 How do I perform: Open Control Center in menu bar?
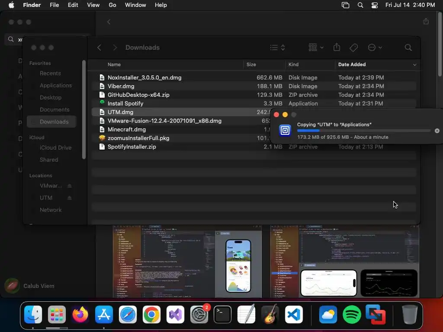point(375,5)
